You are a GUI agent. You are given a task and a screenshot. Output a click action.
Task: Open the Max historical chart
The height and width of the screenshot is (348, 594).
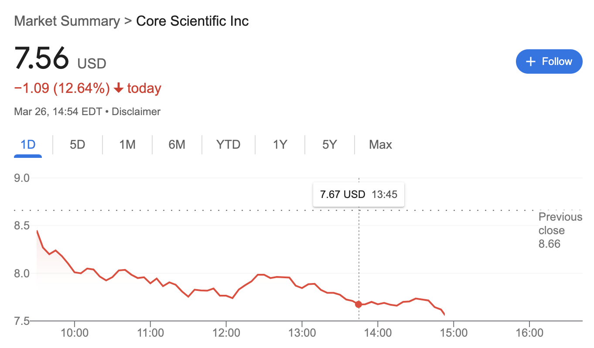coord(380,144)
